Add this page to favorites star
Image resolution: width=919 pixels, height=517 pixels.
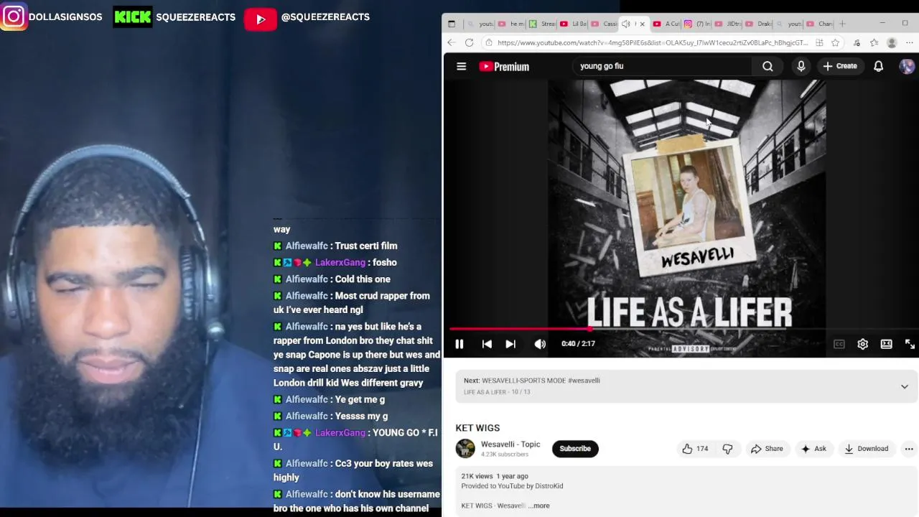click(836, 42)
